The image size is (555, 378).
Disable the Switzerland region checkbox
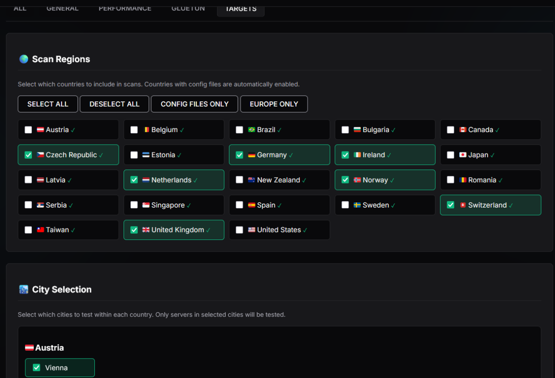450,205
